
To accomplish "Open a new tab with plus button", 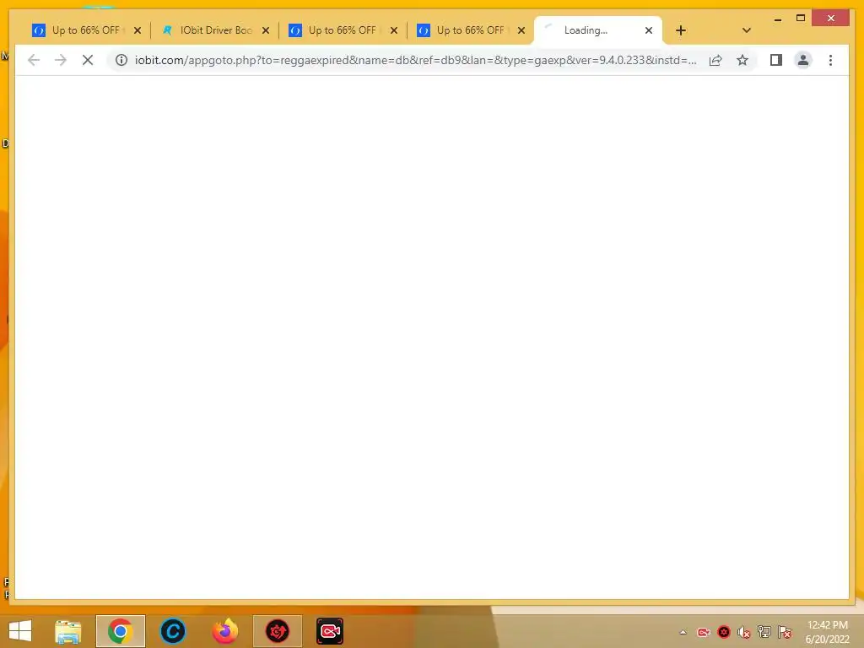I will click(x=681, y=30).
